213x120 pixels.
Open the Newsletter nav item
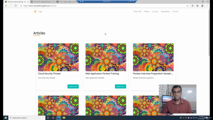coord(165,12)
